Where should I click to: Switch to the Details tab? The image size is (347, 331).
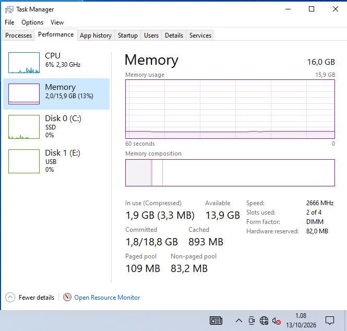(x=174, y=36)
